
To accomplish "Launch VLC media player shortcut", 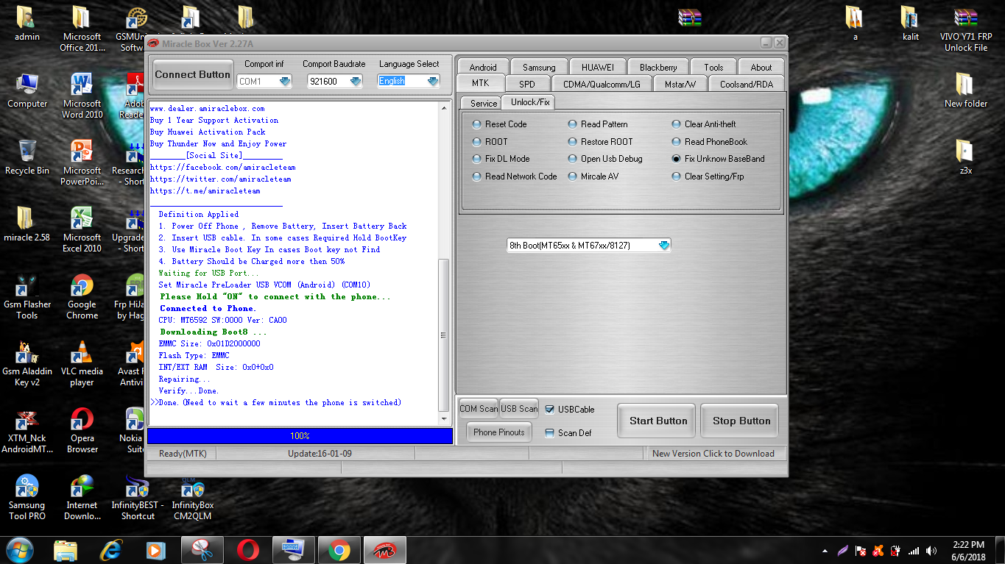I will pos(82,363).
